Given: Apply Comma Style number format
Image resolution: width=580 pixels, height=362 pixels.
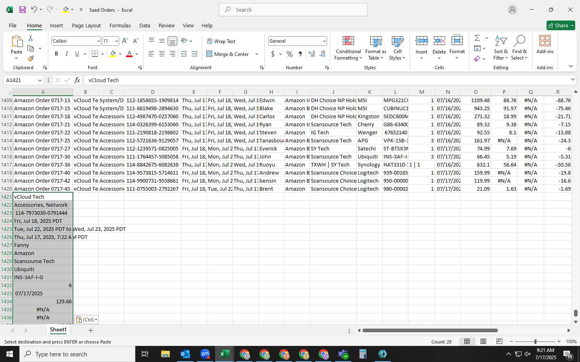Looking at the screenshot, I should pyautogui.click(x=300, y=54).
